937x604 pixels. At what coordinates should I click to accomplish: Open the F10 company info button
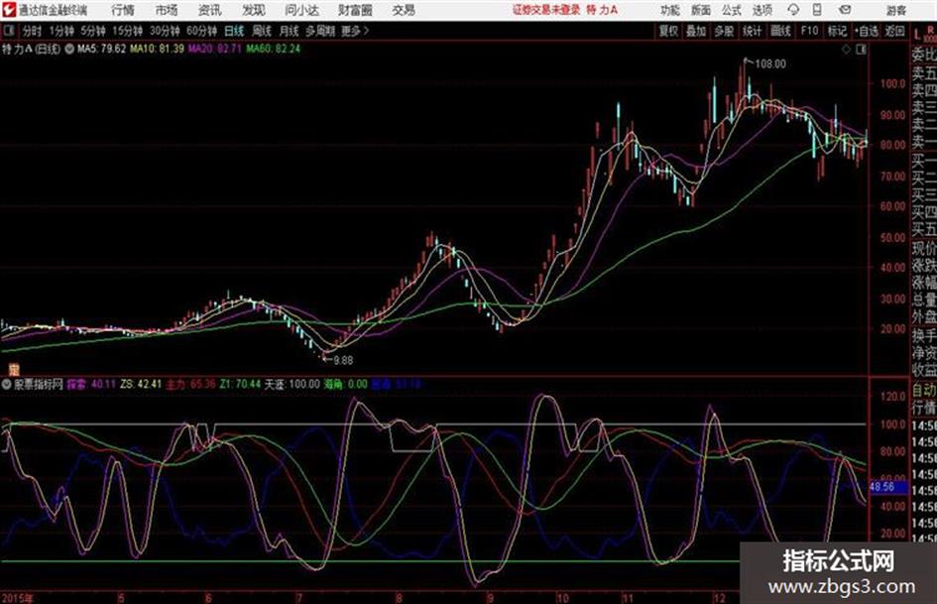tap(809, 31)
